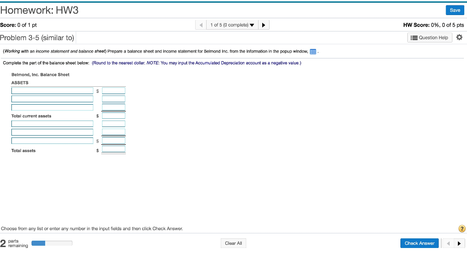Click 'Belmond, Inc. Balance Sheet' heading
Image resolution: width=467 pixels, height=253 pixels.
click(x=40, y=74)
